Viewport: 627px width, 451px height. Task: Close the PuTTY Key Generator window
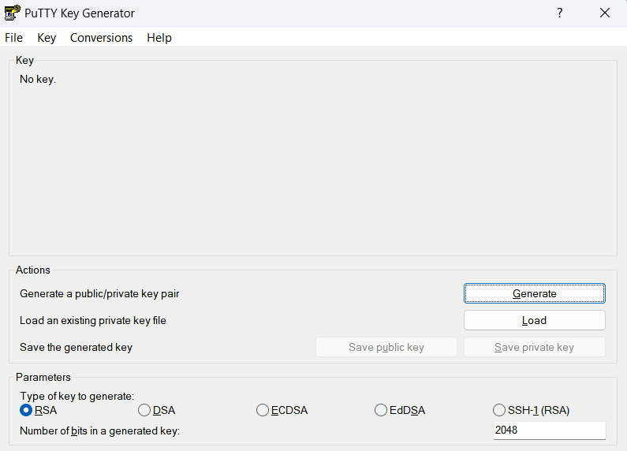pos(605,13)
